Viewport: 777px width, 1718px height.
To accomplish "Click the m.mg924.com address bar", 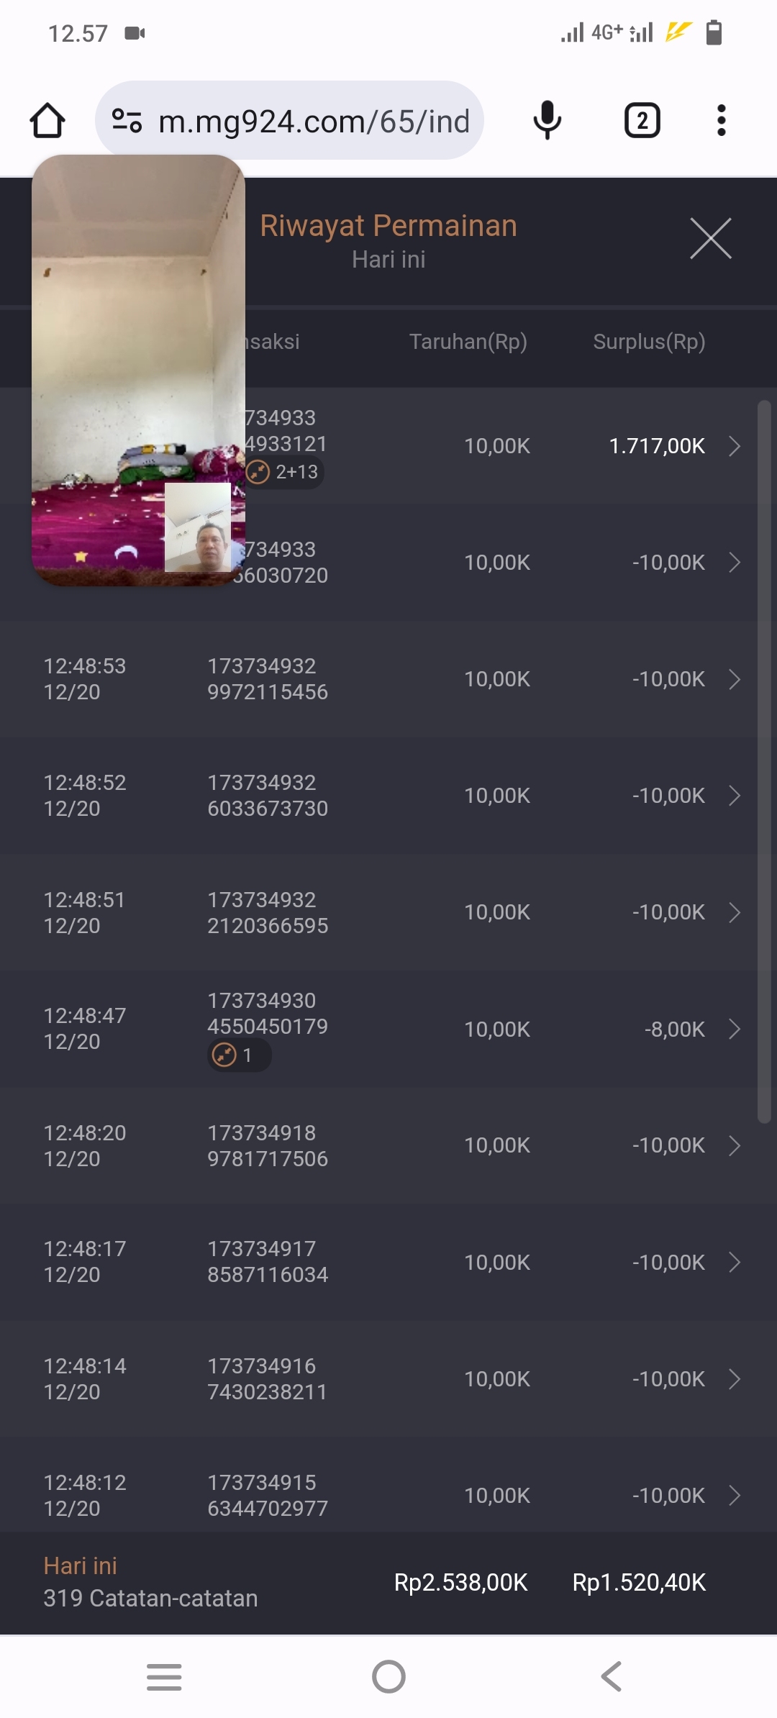I will point(313,121).
